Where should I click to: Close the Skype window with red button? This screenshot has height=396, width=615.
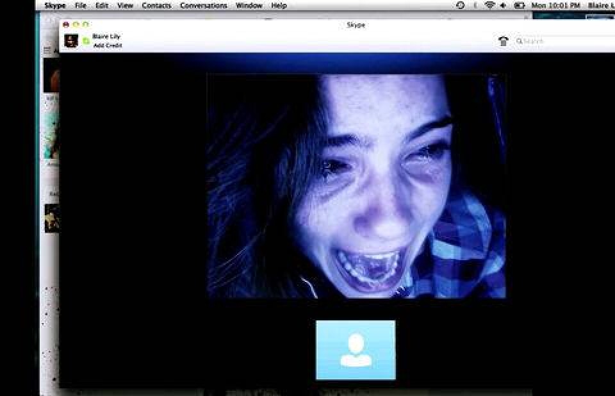66,25
